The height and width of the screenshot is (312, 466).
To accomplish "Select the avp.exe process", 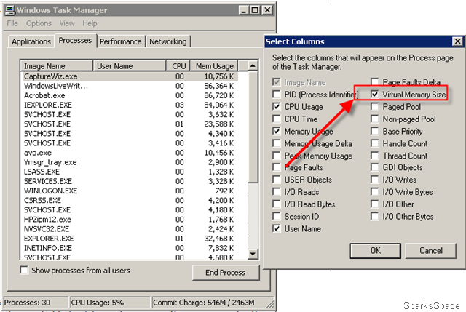I will pyautogui.click(x=130, y=153).
